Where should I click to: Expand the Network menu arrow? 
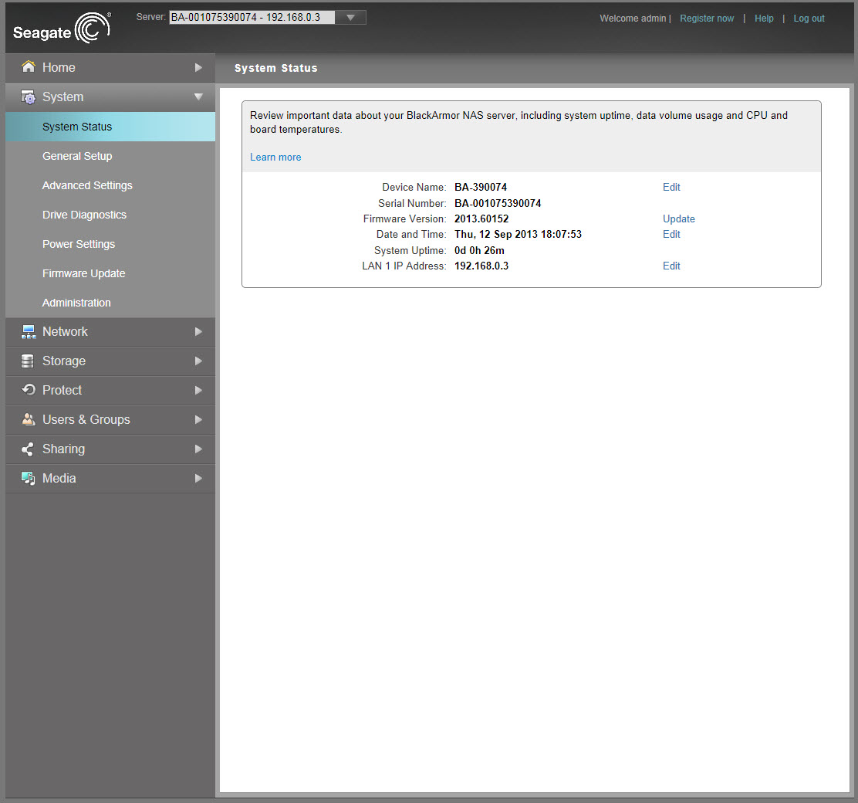(198, 332)
